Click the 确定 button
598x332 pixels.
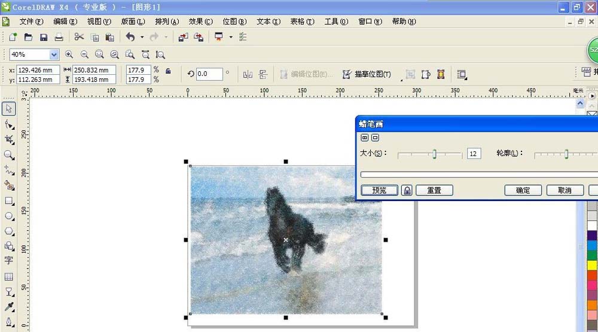[523, 190]
